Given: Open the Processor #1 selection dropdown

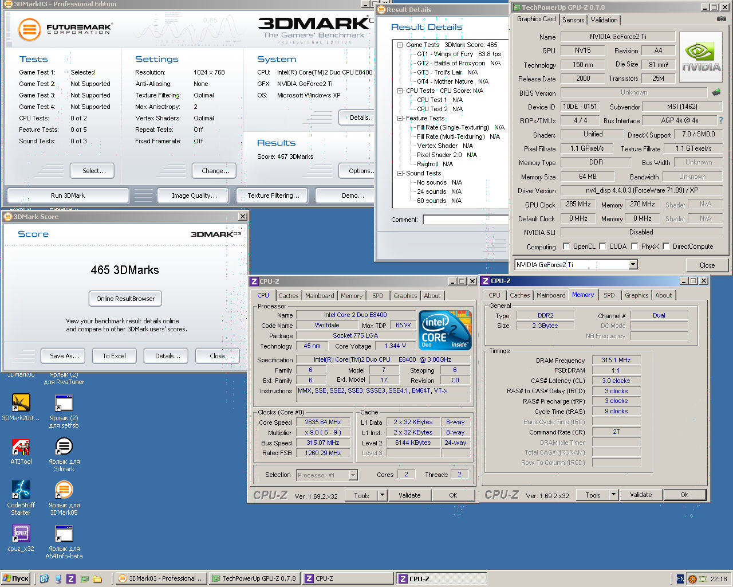Looking at the screenshot, I should point(353,475).
